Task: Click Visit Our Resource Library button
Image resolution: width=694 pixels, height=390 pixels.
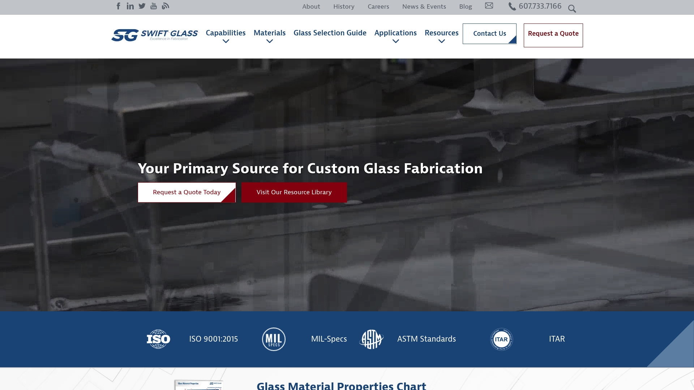Action: tap(294, 192)
